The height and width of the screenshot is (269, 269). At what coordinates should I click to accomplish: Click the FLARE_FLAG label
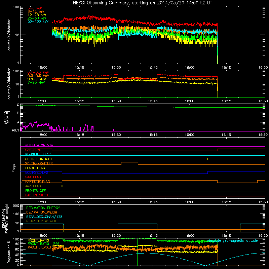(35, 168)
